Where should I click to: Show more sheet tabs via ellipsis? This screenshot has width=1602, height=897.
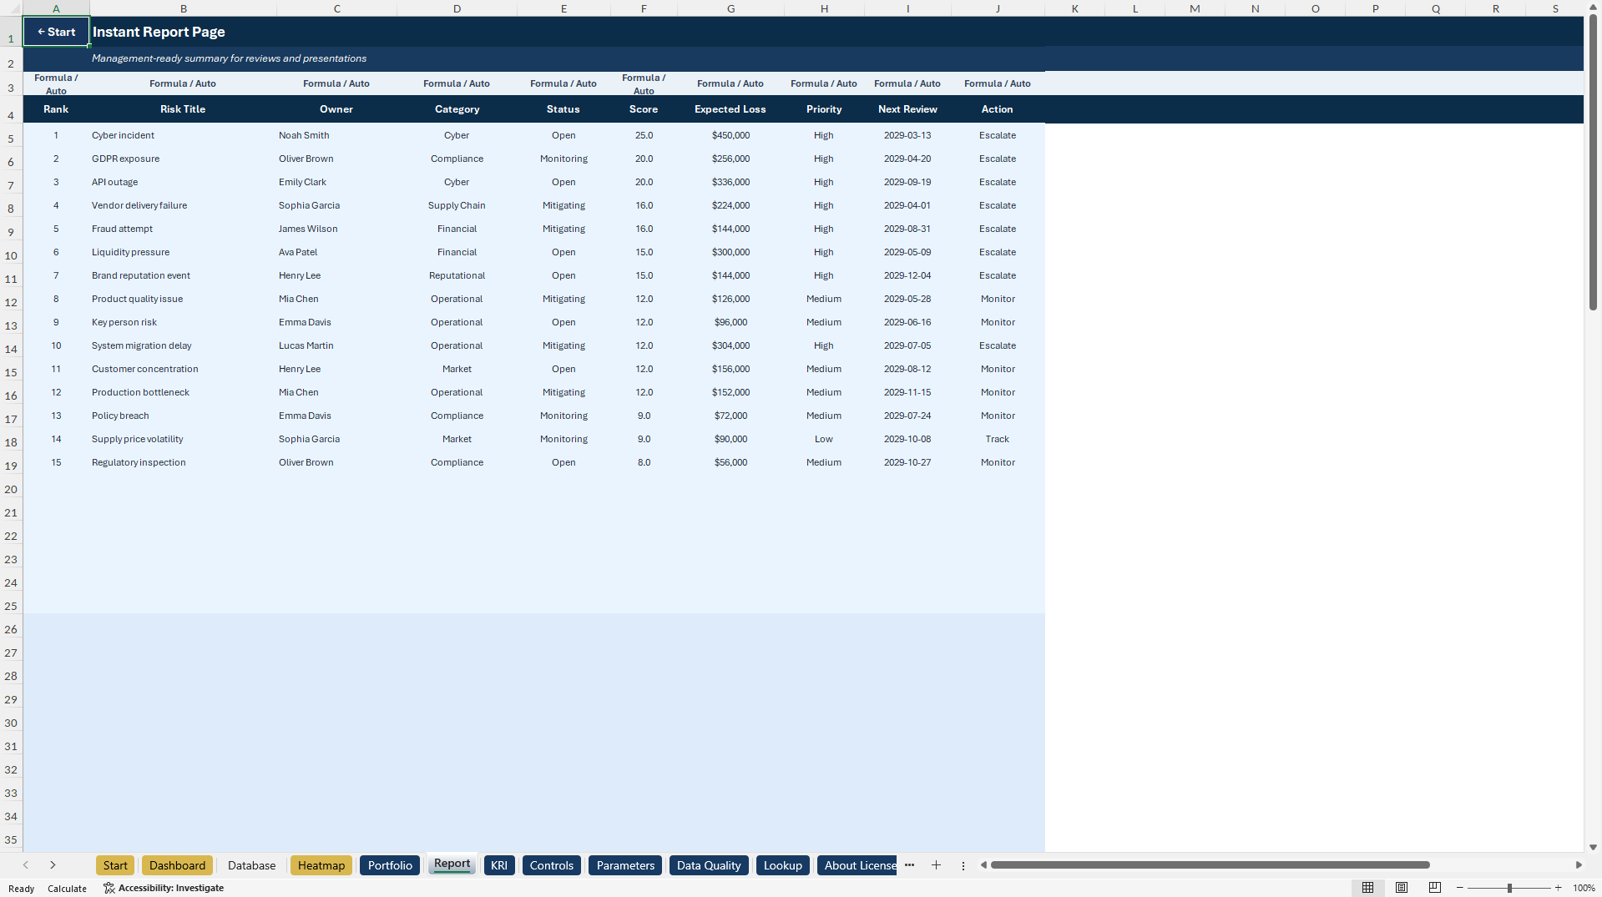coord(909,865)
